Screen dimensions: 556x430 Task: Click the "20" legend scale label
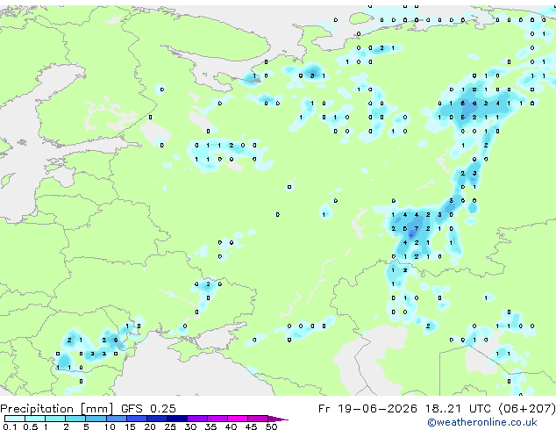point(150,426)
